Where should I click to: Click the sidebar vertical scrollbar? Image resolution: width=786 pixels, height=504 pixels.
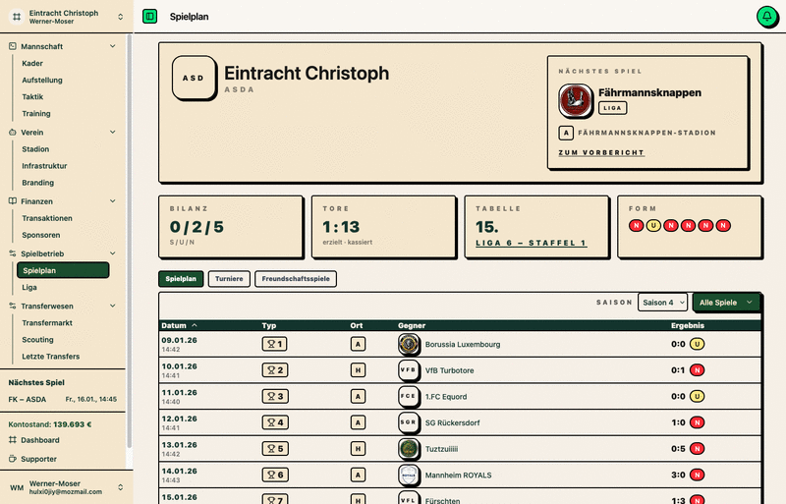click(130, 241)
